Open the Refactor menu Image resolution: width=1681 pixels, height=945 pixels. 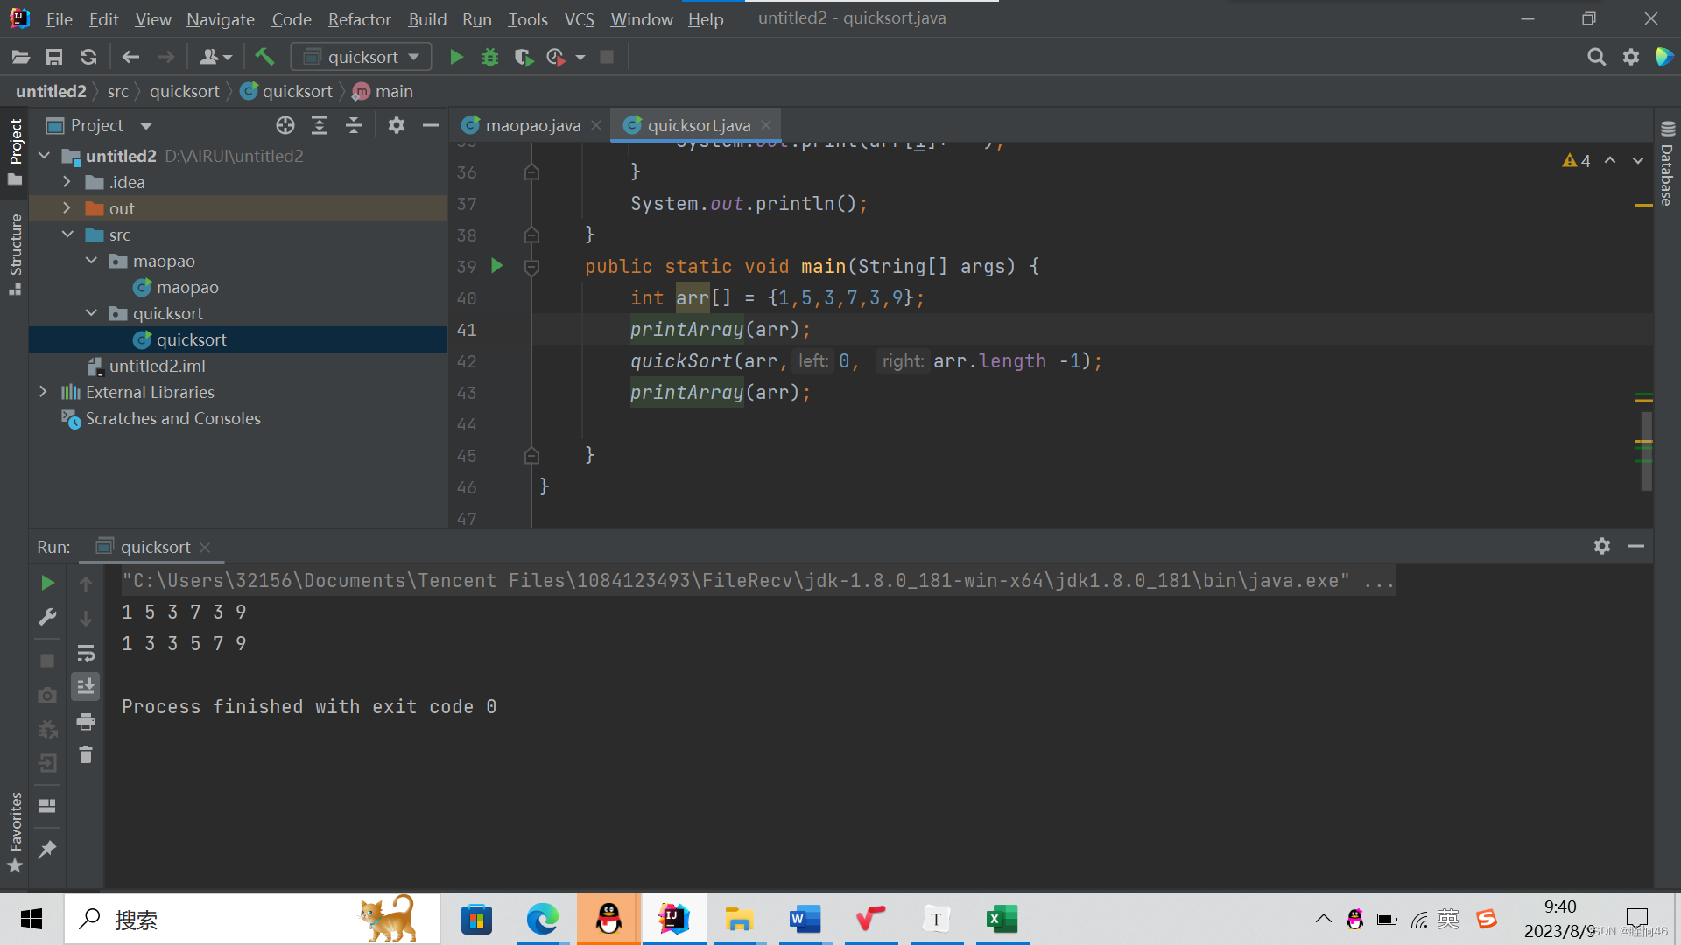(x=359, y=19)
